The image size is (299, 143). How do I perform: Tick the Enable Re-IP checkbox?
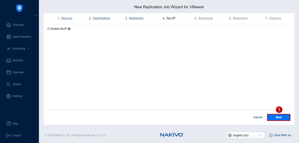pyautogui.click(x=49, y=29)
